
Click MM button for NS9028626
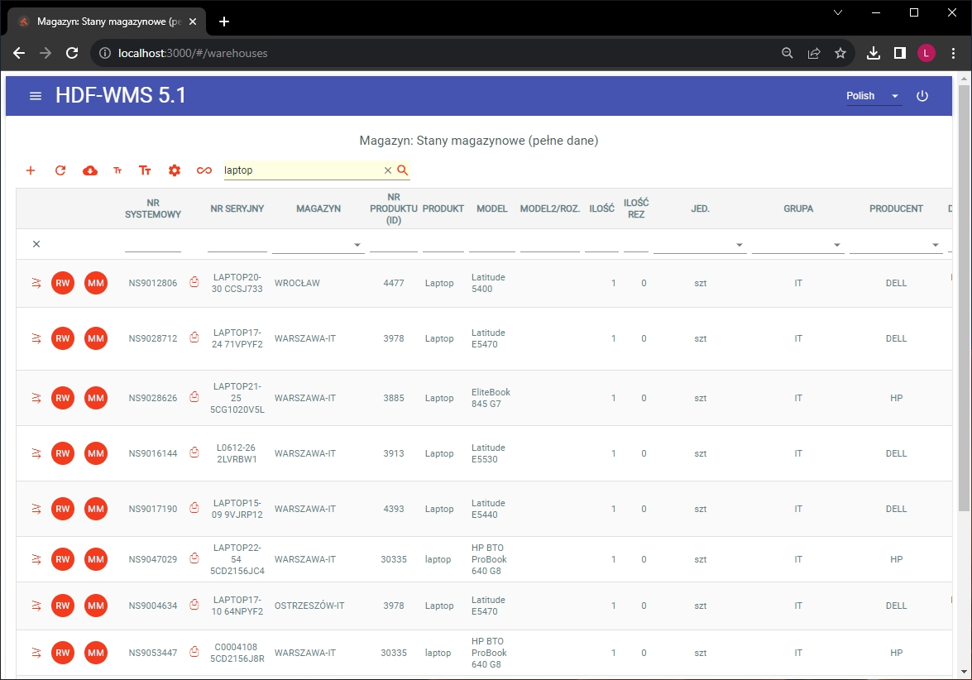(96, 398)
